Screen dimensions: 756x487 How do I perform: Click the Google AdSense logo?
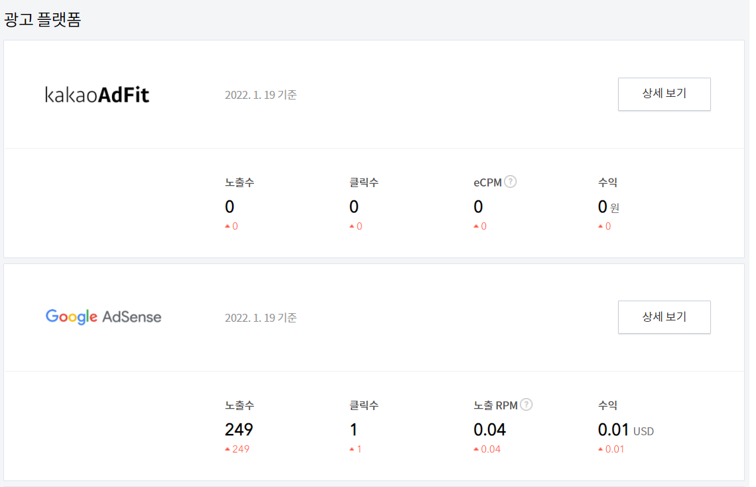point(103,316)
